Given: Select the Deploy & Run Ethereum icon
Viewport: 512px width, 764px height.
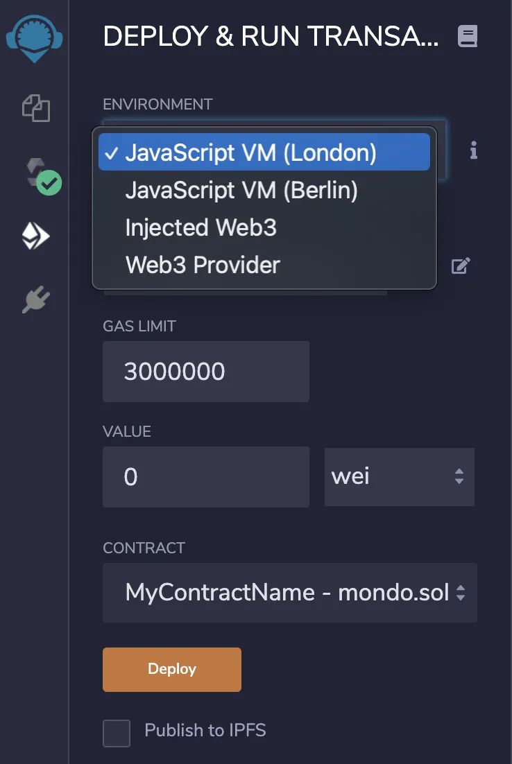Looking at the screenshot, I should click(x=35, y=236).
